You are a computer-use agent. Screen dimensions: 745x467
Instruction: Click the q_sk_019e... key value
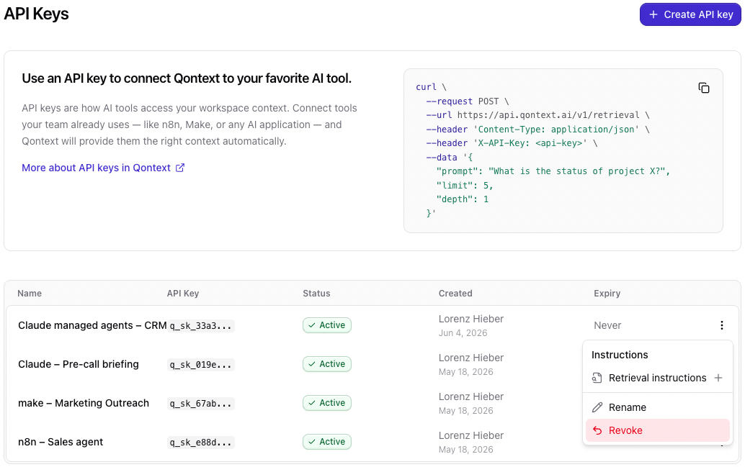tap(200, 365)
